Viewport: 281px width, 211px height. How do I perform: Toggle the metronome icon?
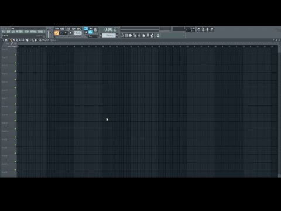(x=57, y=29)
